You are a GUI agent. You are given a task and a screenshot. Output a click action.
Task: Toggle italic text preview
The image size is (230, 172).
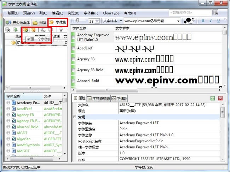211,21
